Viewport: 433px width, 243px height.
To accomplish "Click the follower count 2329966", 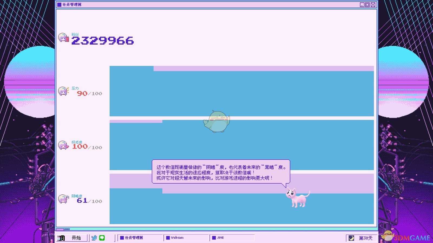I will pos(103,40).
